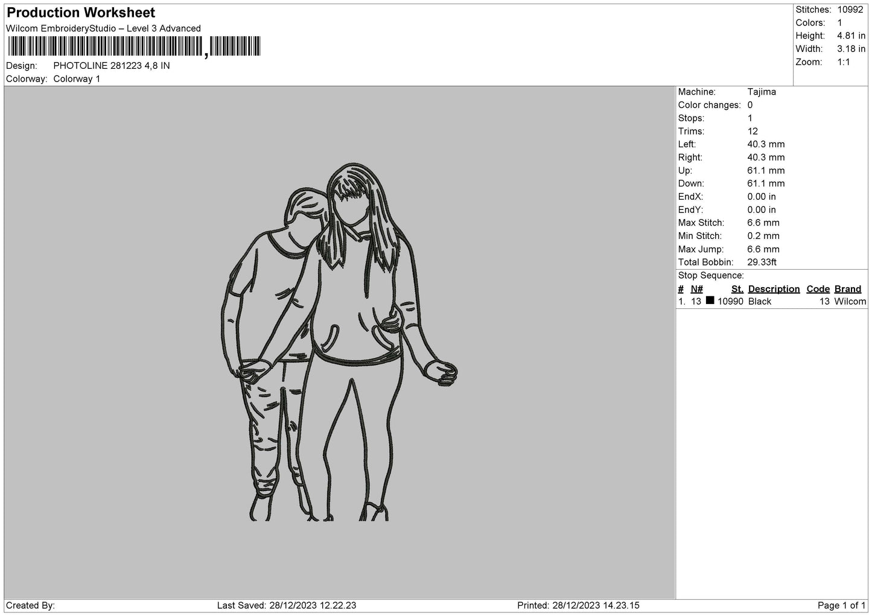872x616 pixels.
Task: Click the EndX value 0.00 in
Action: (762, 197)
